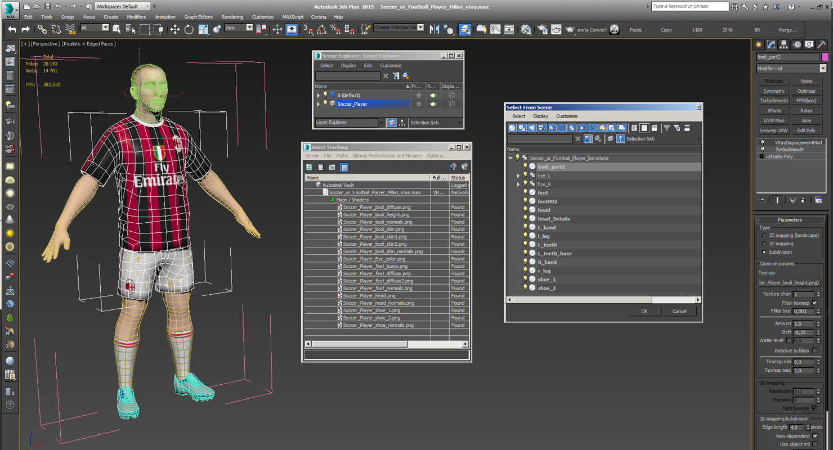Open the Modifiers menu
Screen dimensions: 833x450
136,17
